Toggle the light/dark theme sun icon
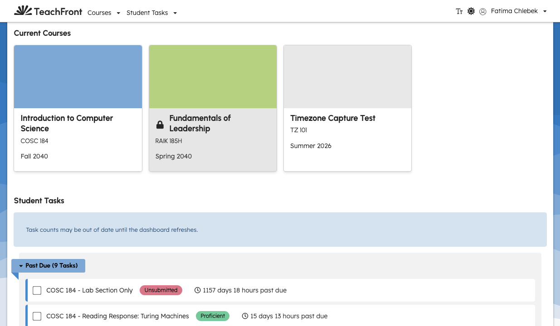 [471, 11]
